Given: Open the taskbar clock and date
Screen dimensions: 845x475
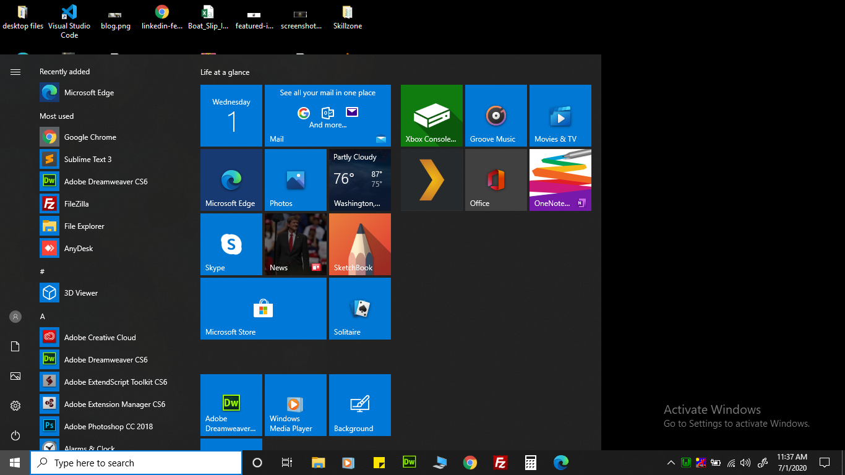Looking at the screenshot, I should [792, 463].
